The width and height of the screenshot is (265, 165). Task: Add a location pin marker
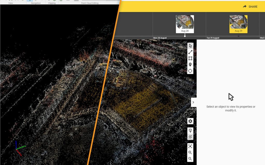(190, 65)
